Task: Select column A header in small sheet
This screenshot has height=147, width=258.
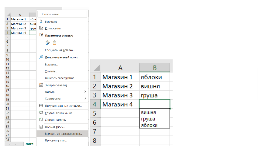Action: click(20, 15)
